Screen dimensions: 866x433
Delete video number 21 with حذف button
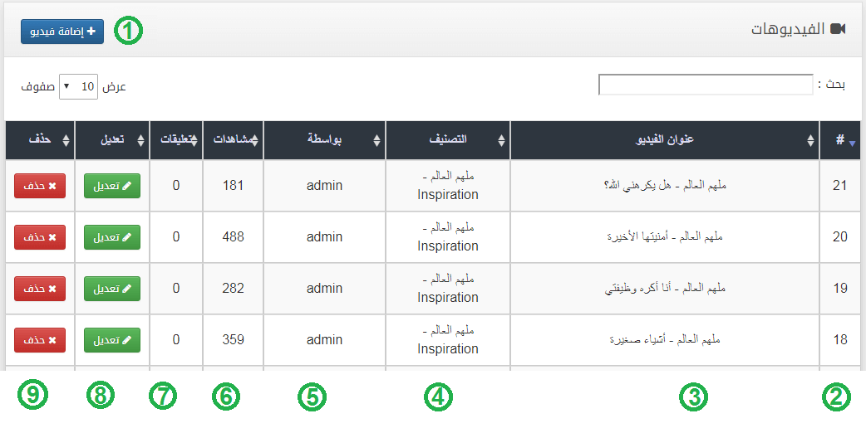[40, 186]
